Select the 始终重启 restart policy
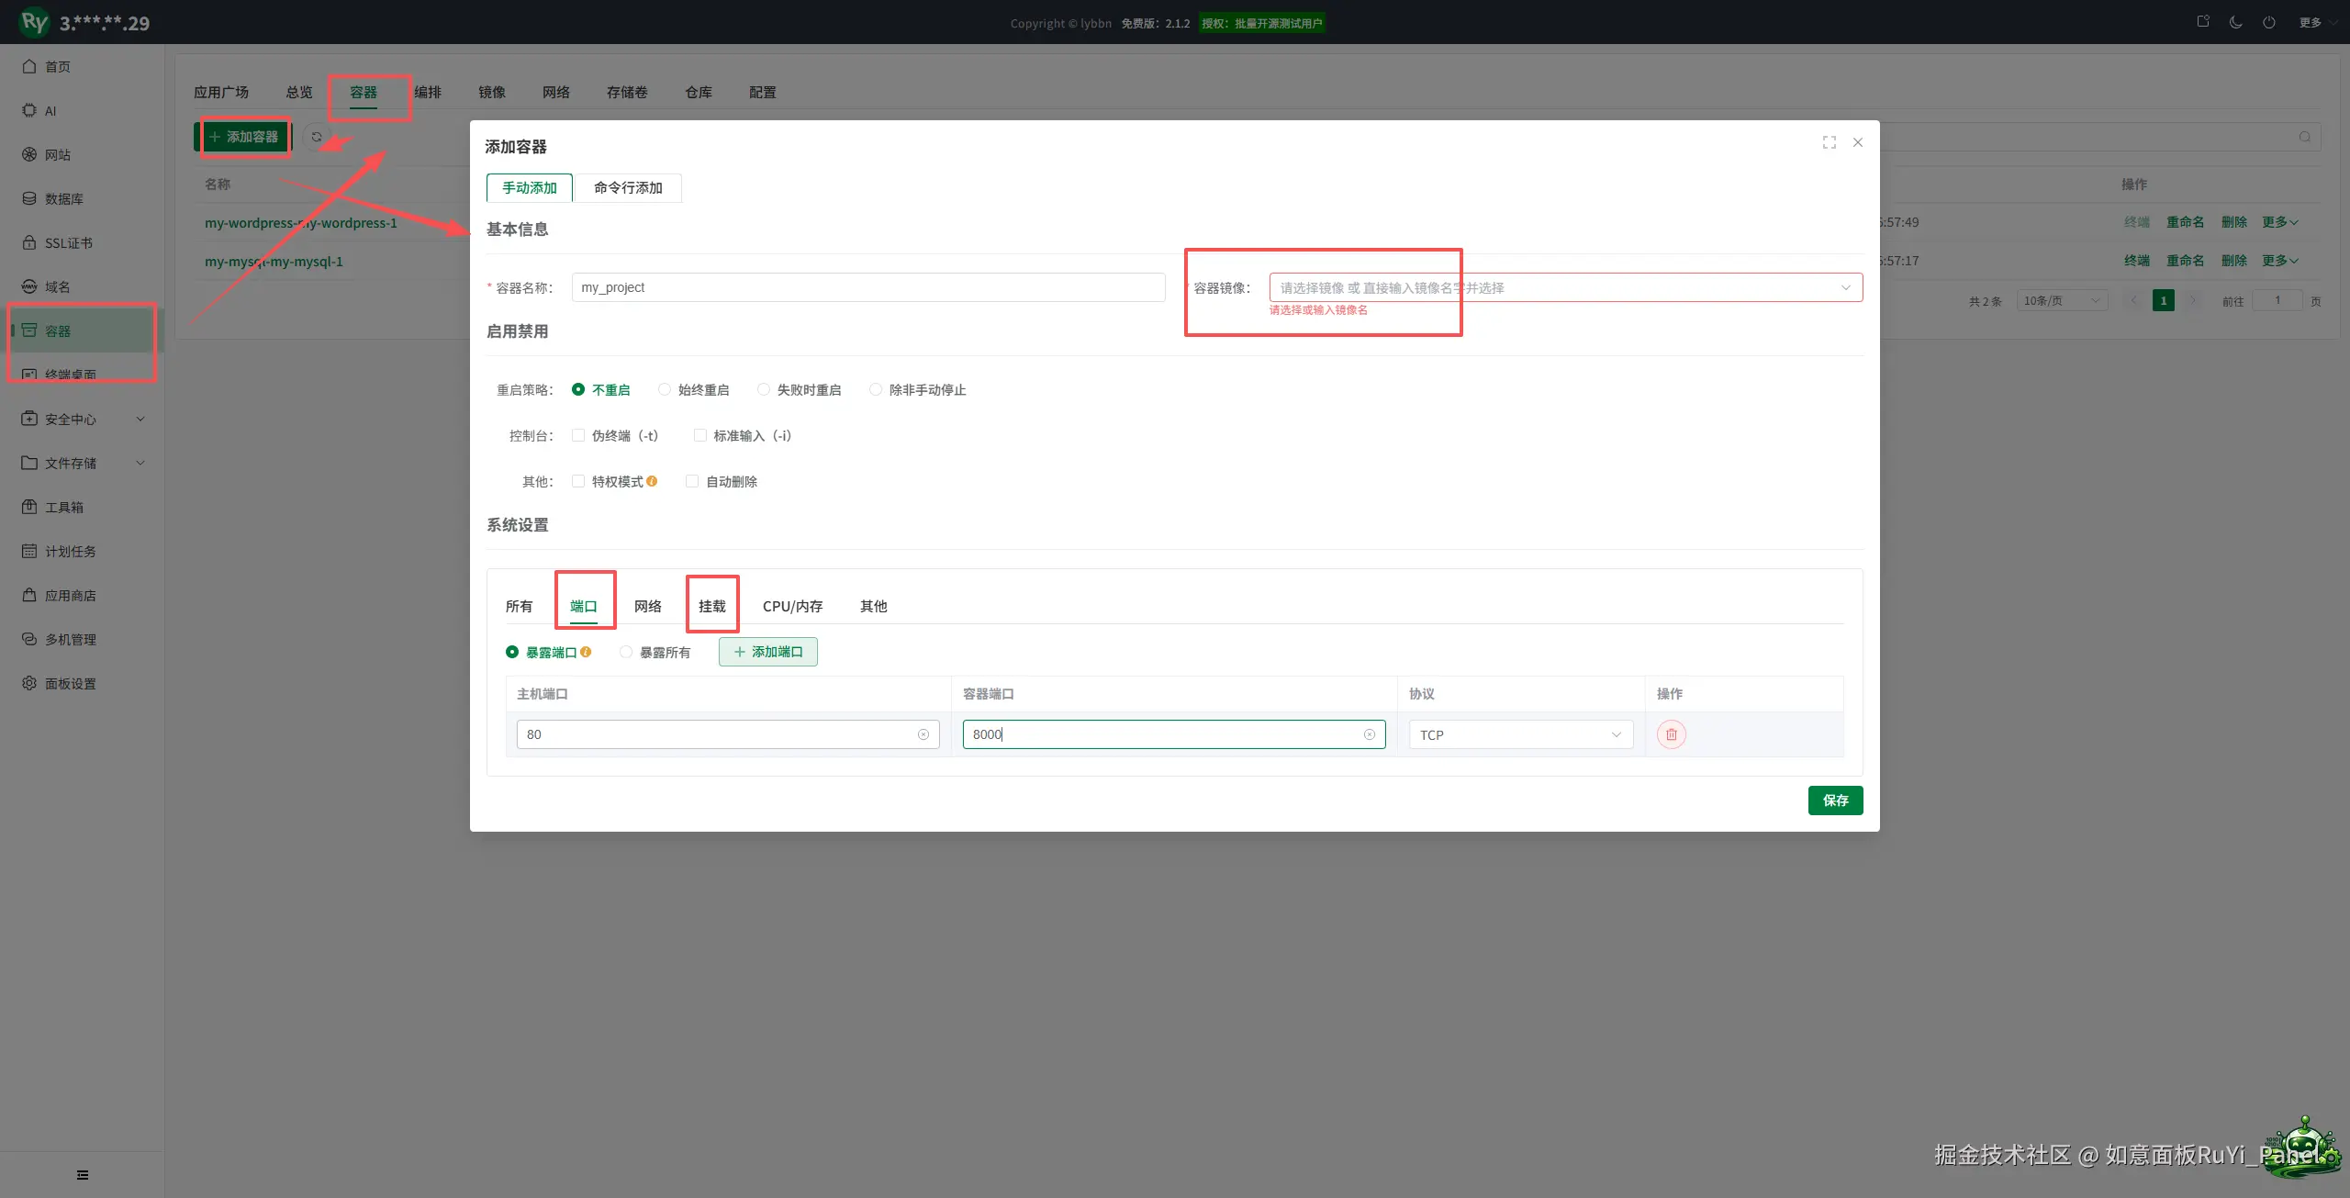This screenshot has height=1198, width=2350. (x=694, y=389)
